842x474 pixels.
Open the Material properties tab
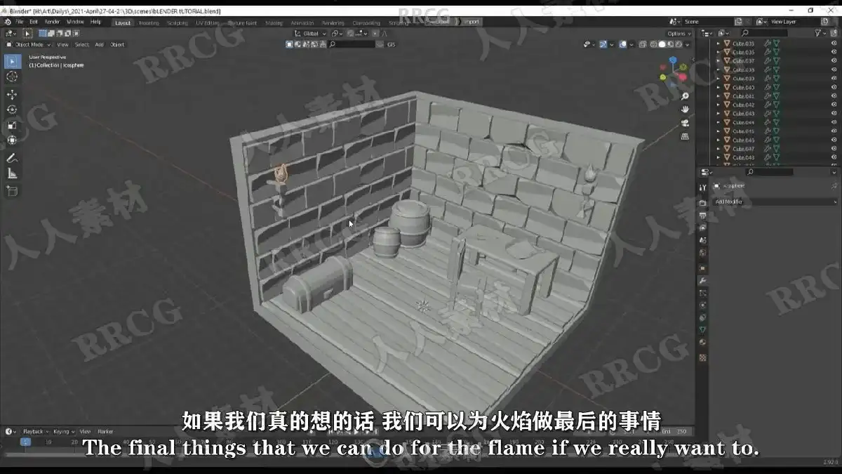tap(702, 343)
